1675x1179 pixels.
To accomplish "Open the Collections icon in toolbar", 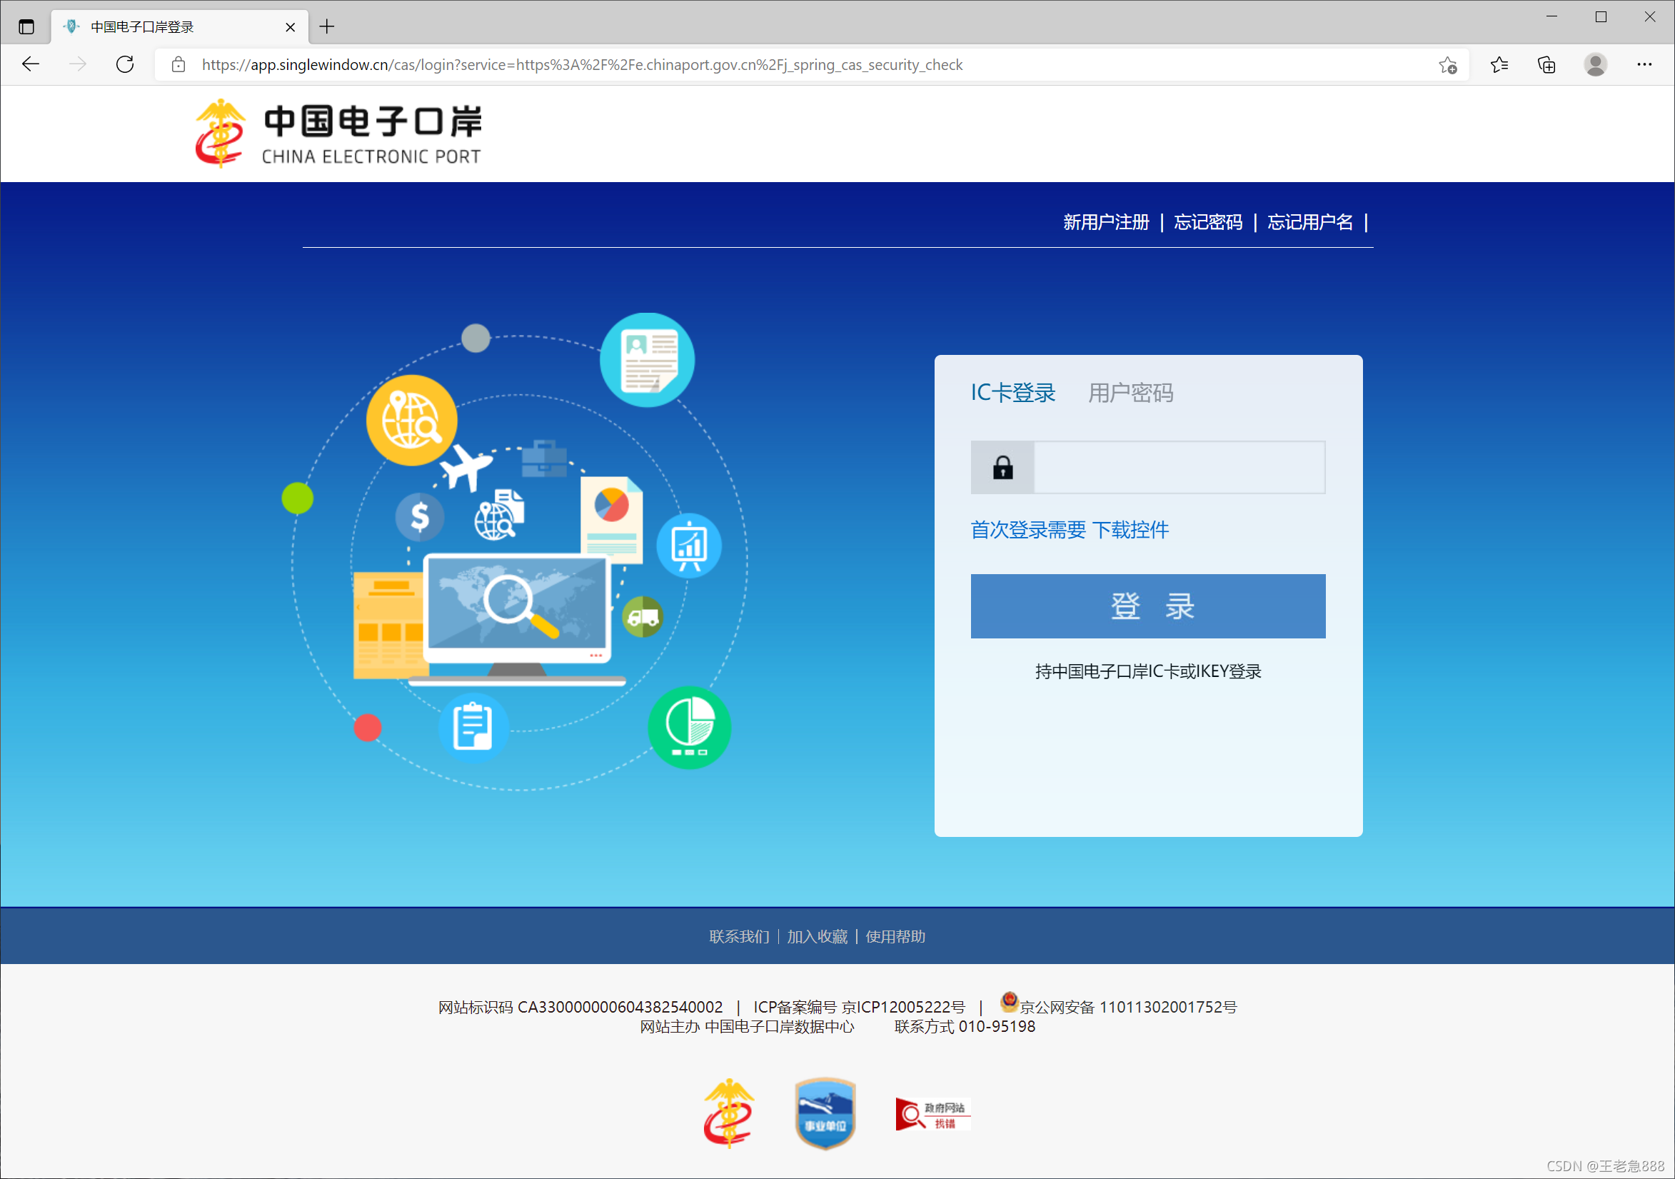I will click(x=1546, y=65).
